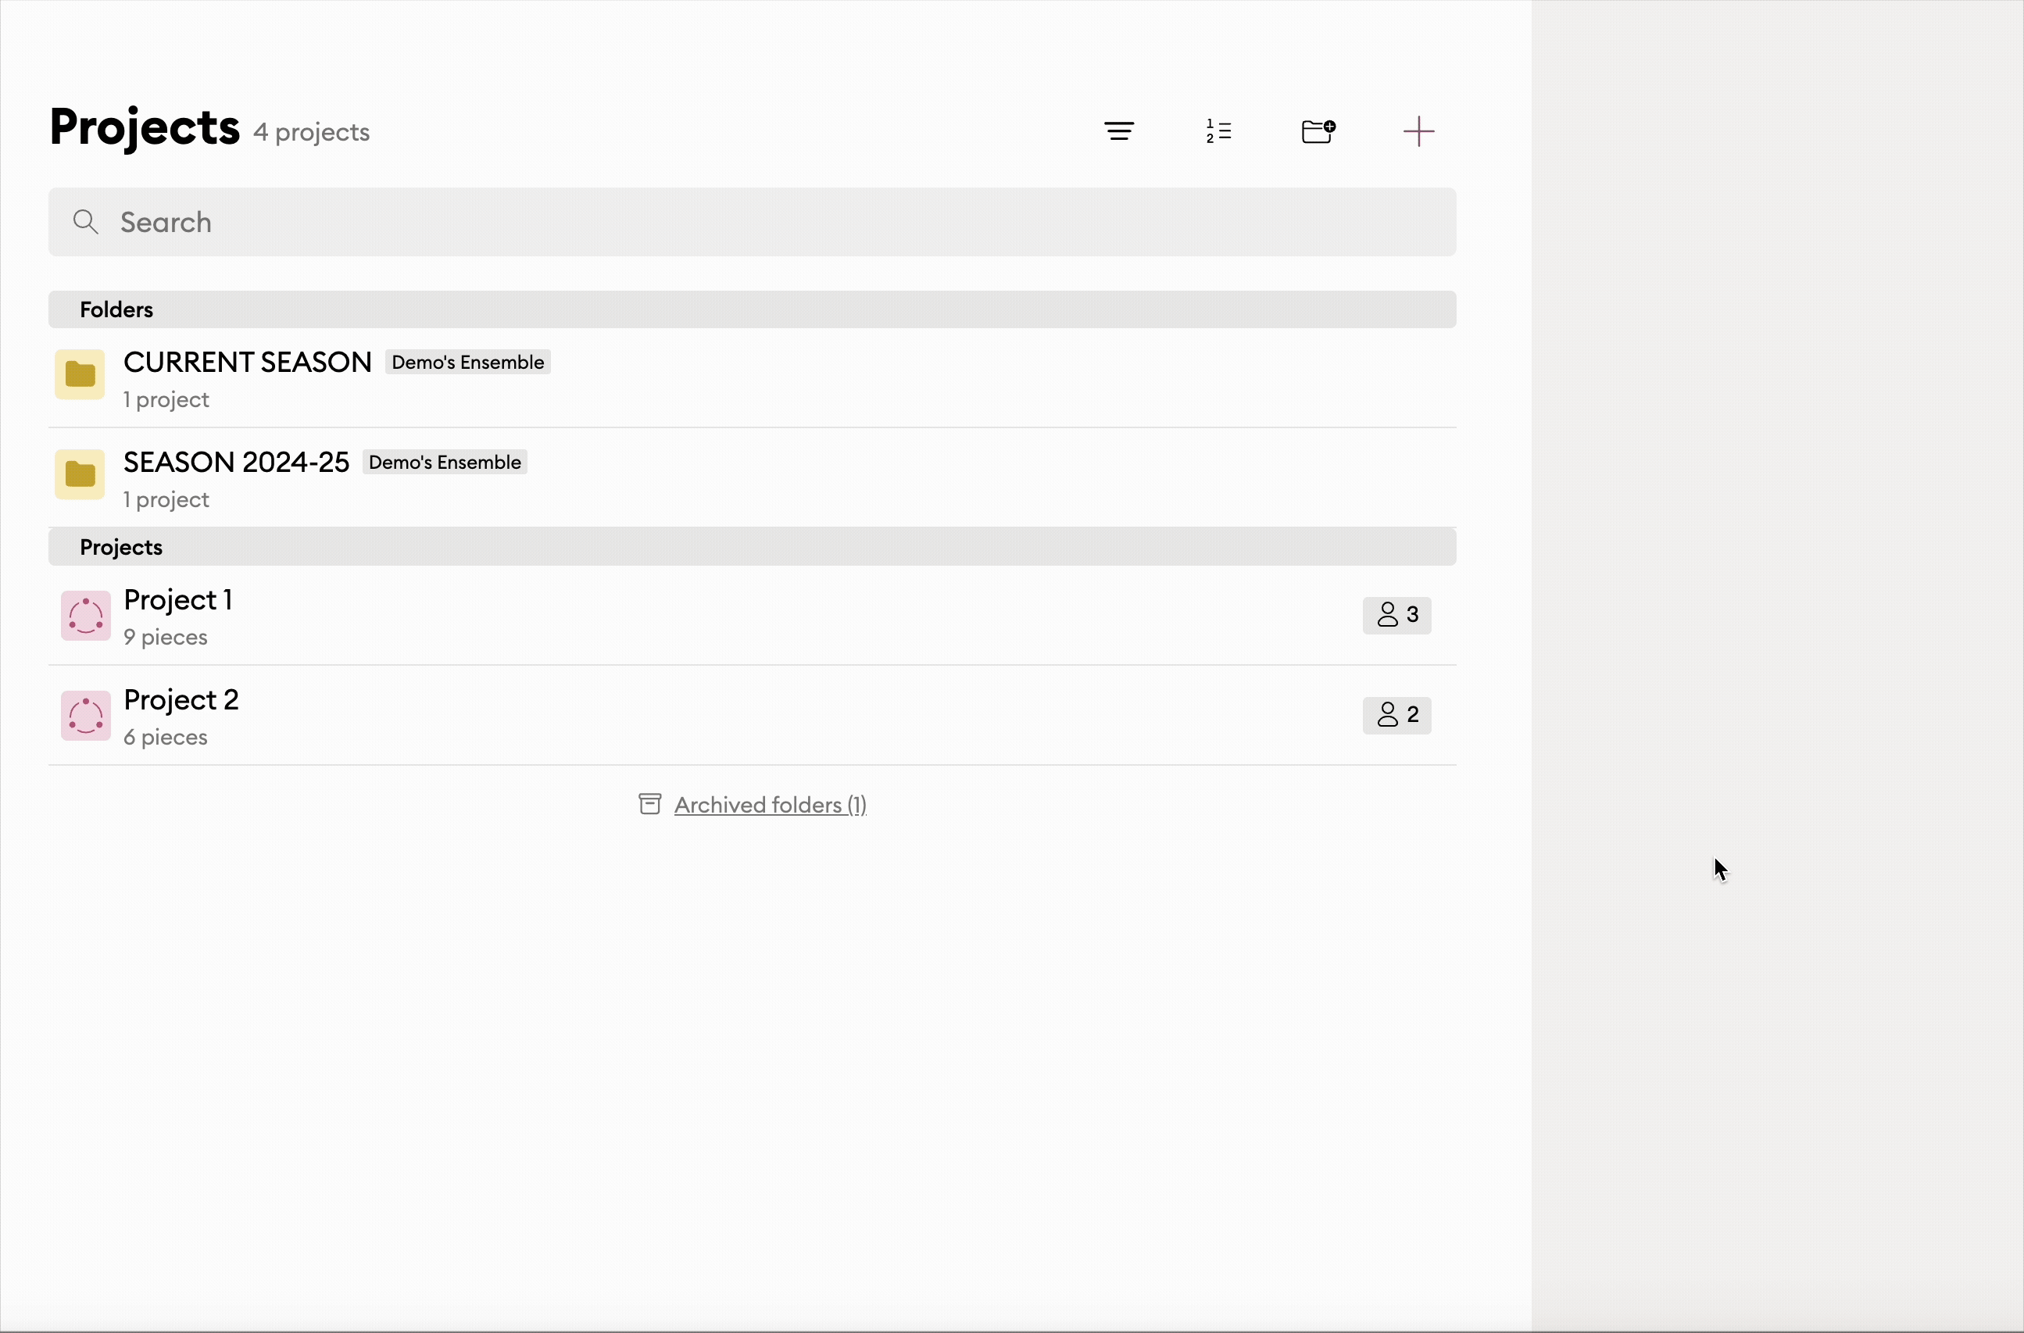Click the Project 1 members badge showing 3
This screenshot has width=2024, height=1333.
coord(1396,616)
